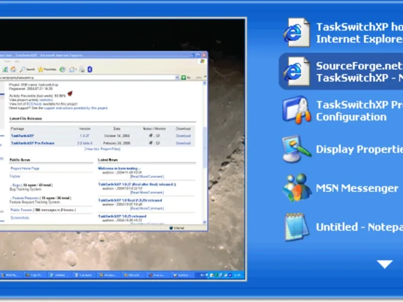This screenshot has height=302, width=403.
Task: Click Download link in the October 14, 2004 row
Action: pyautogui.click(x=183, y=136)
